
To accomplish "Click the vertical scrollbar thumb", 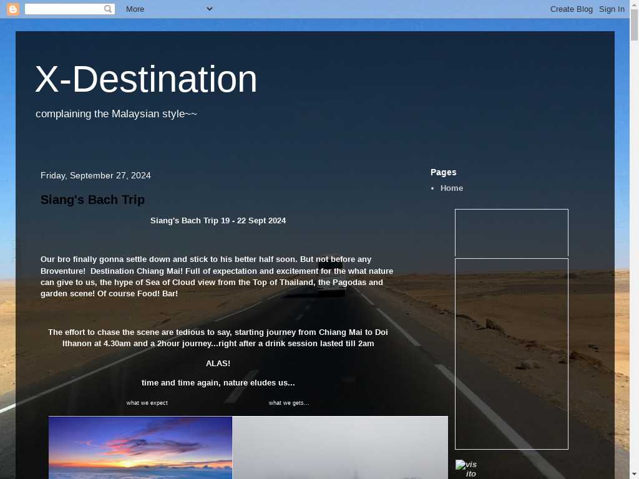I will click(634, 25).
